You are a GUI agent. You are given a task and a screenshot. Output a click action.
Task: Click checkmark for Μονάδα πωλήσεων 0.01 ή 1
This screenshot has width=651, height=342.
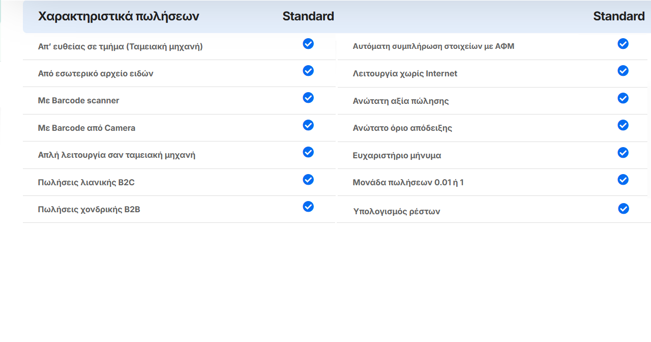click(623, 180)
